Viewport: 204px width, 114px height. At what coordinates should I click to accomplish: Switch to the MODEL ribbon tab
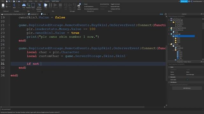[x=31, y=1]
